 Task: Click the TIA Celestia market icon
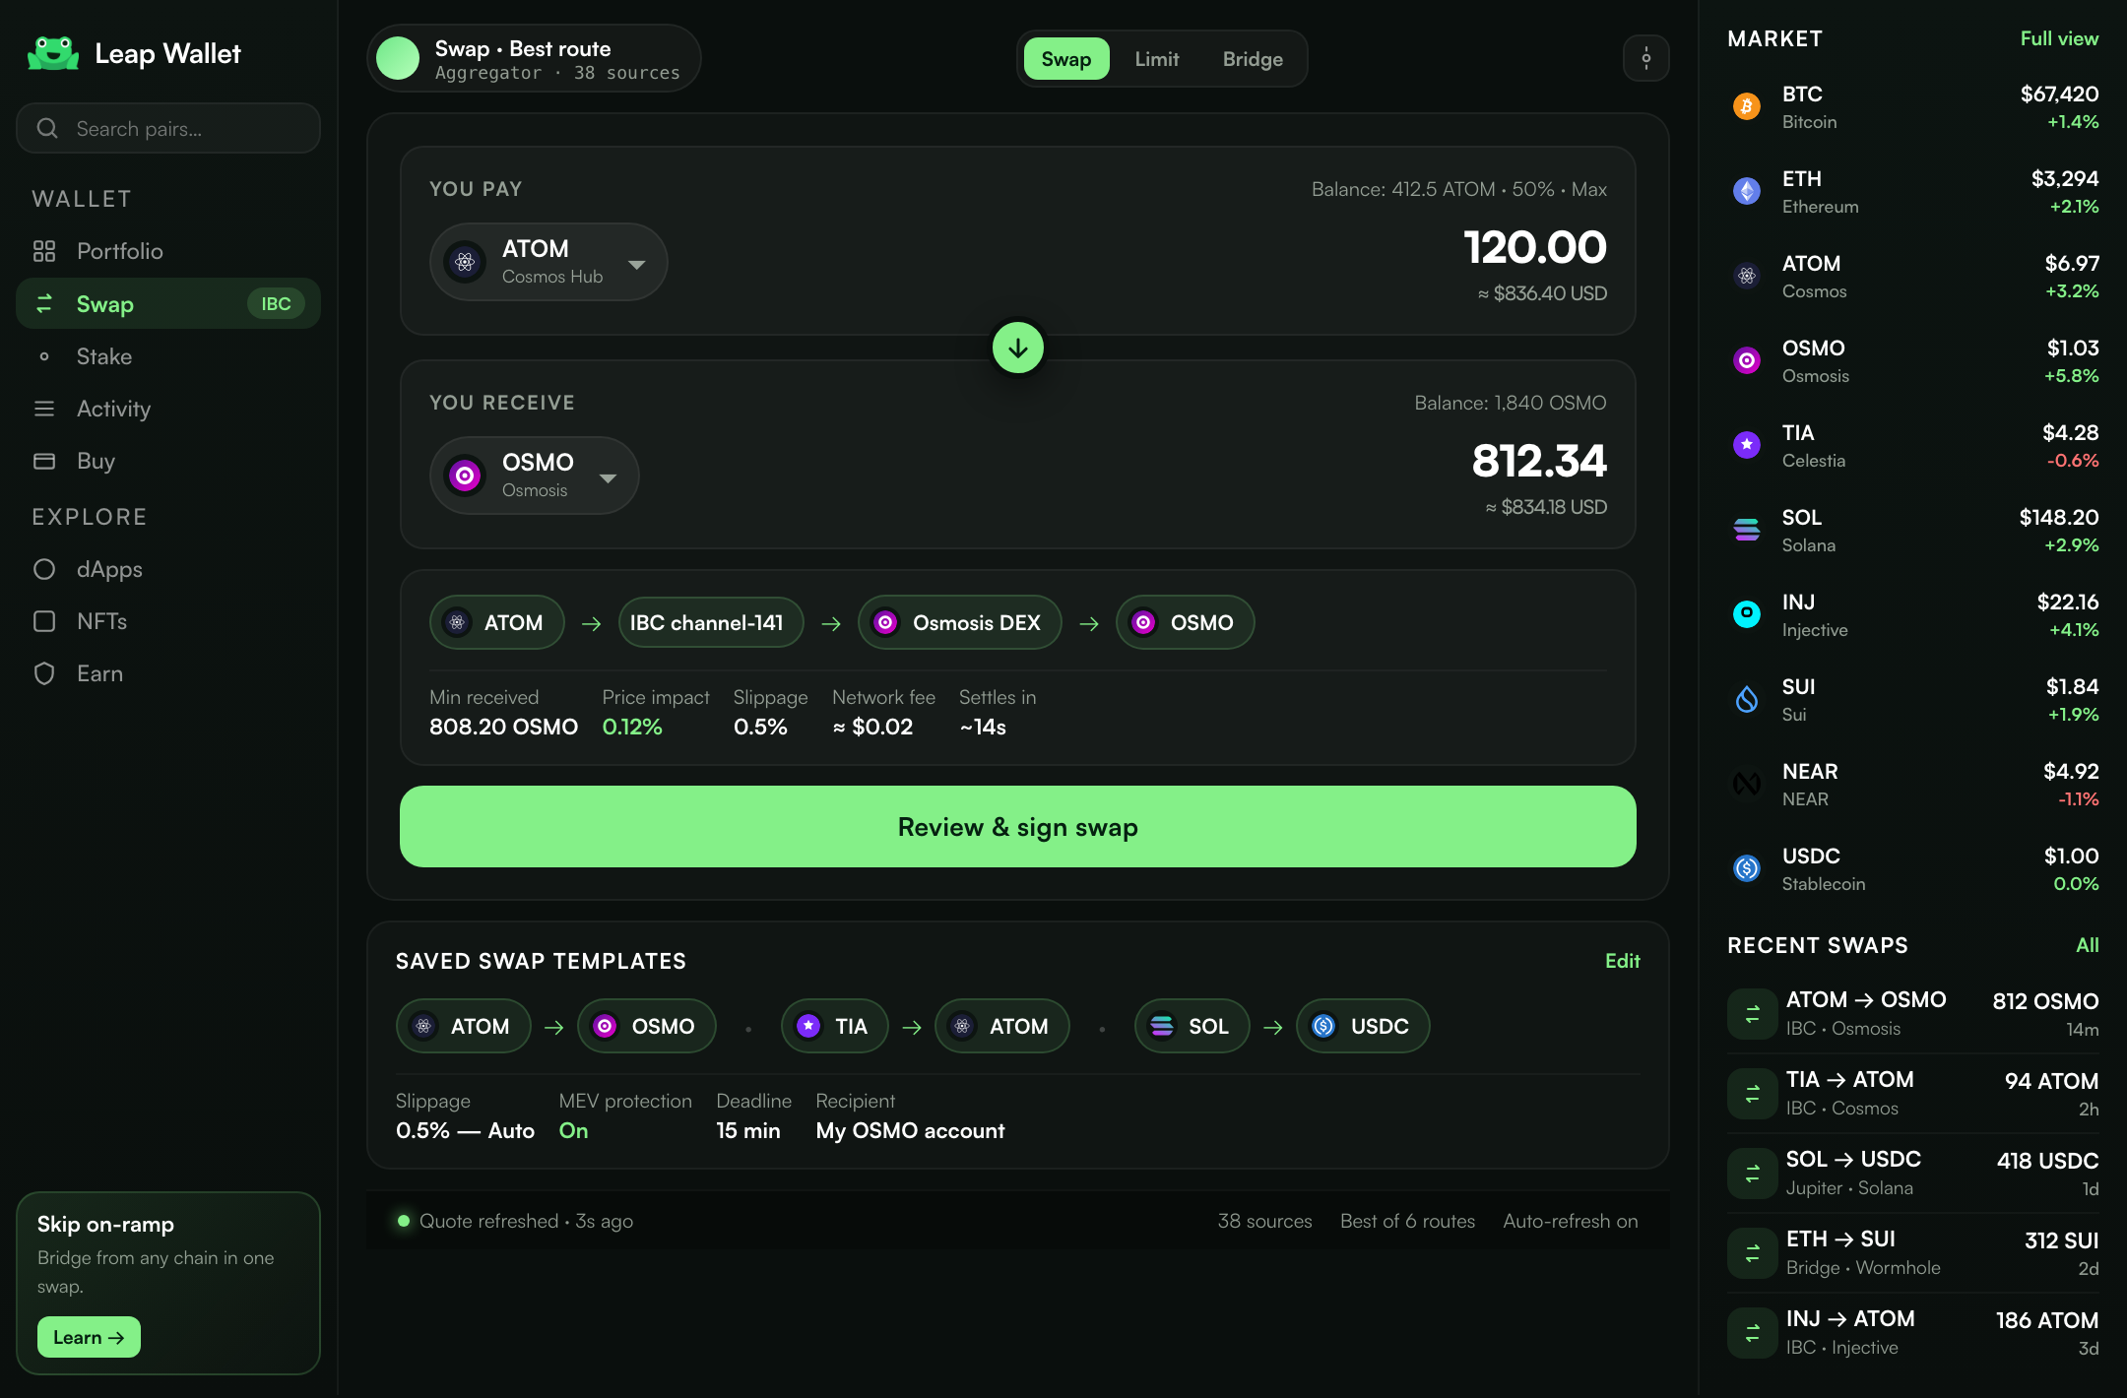1747,445
